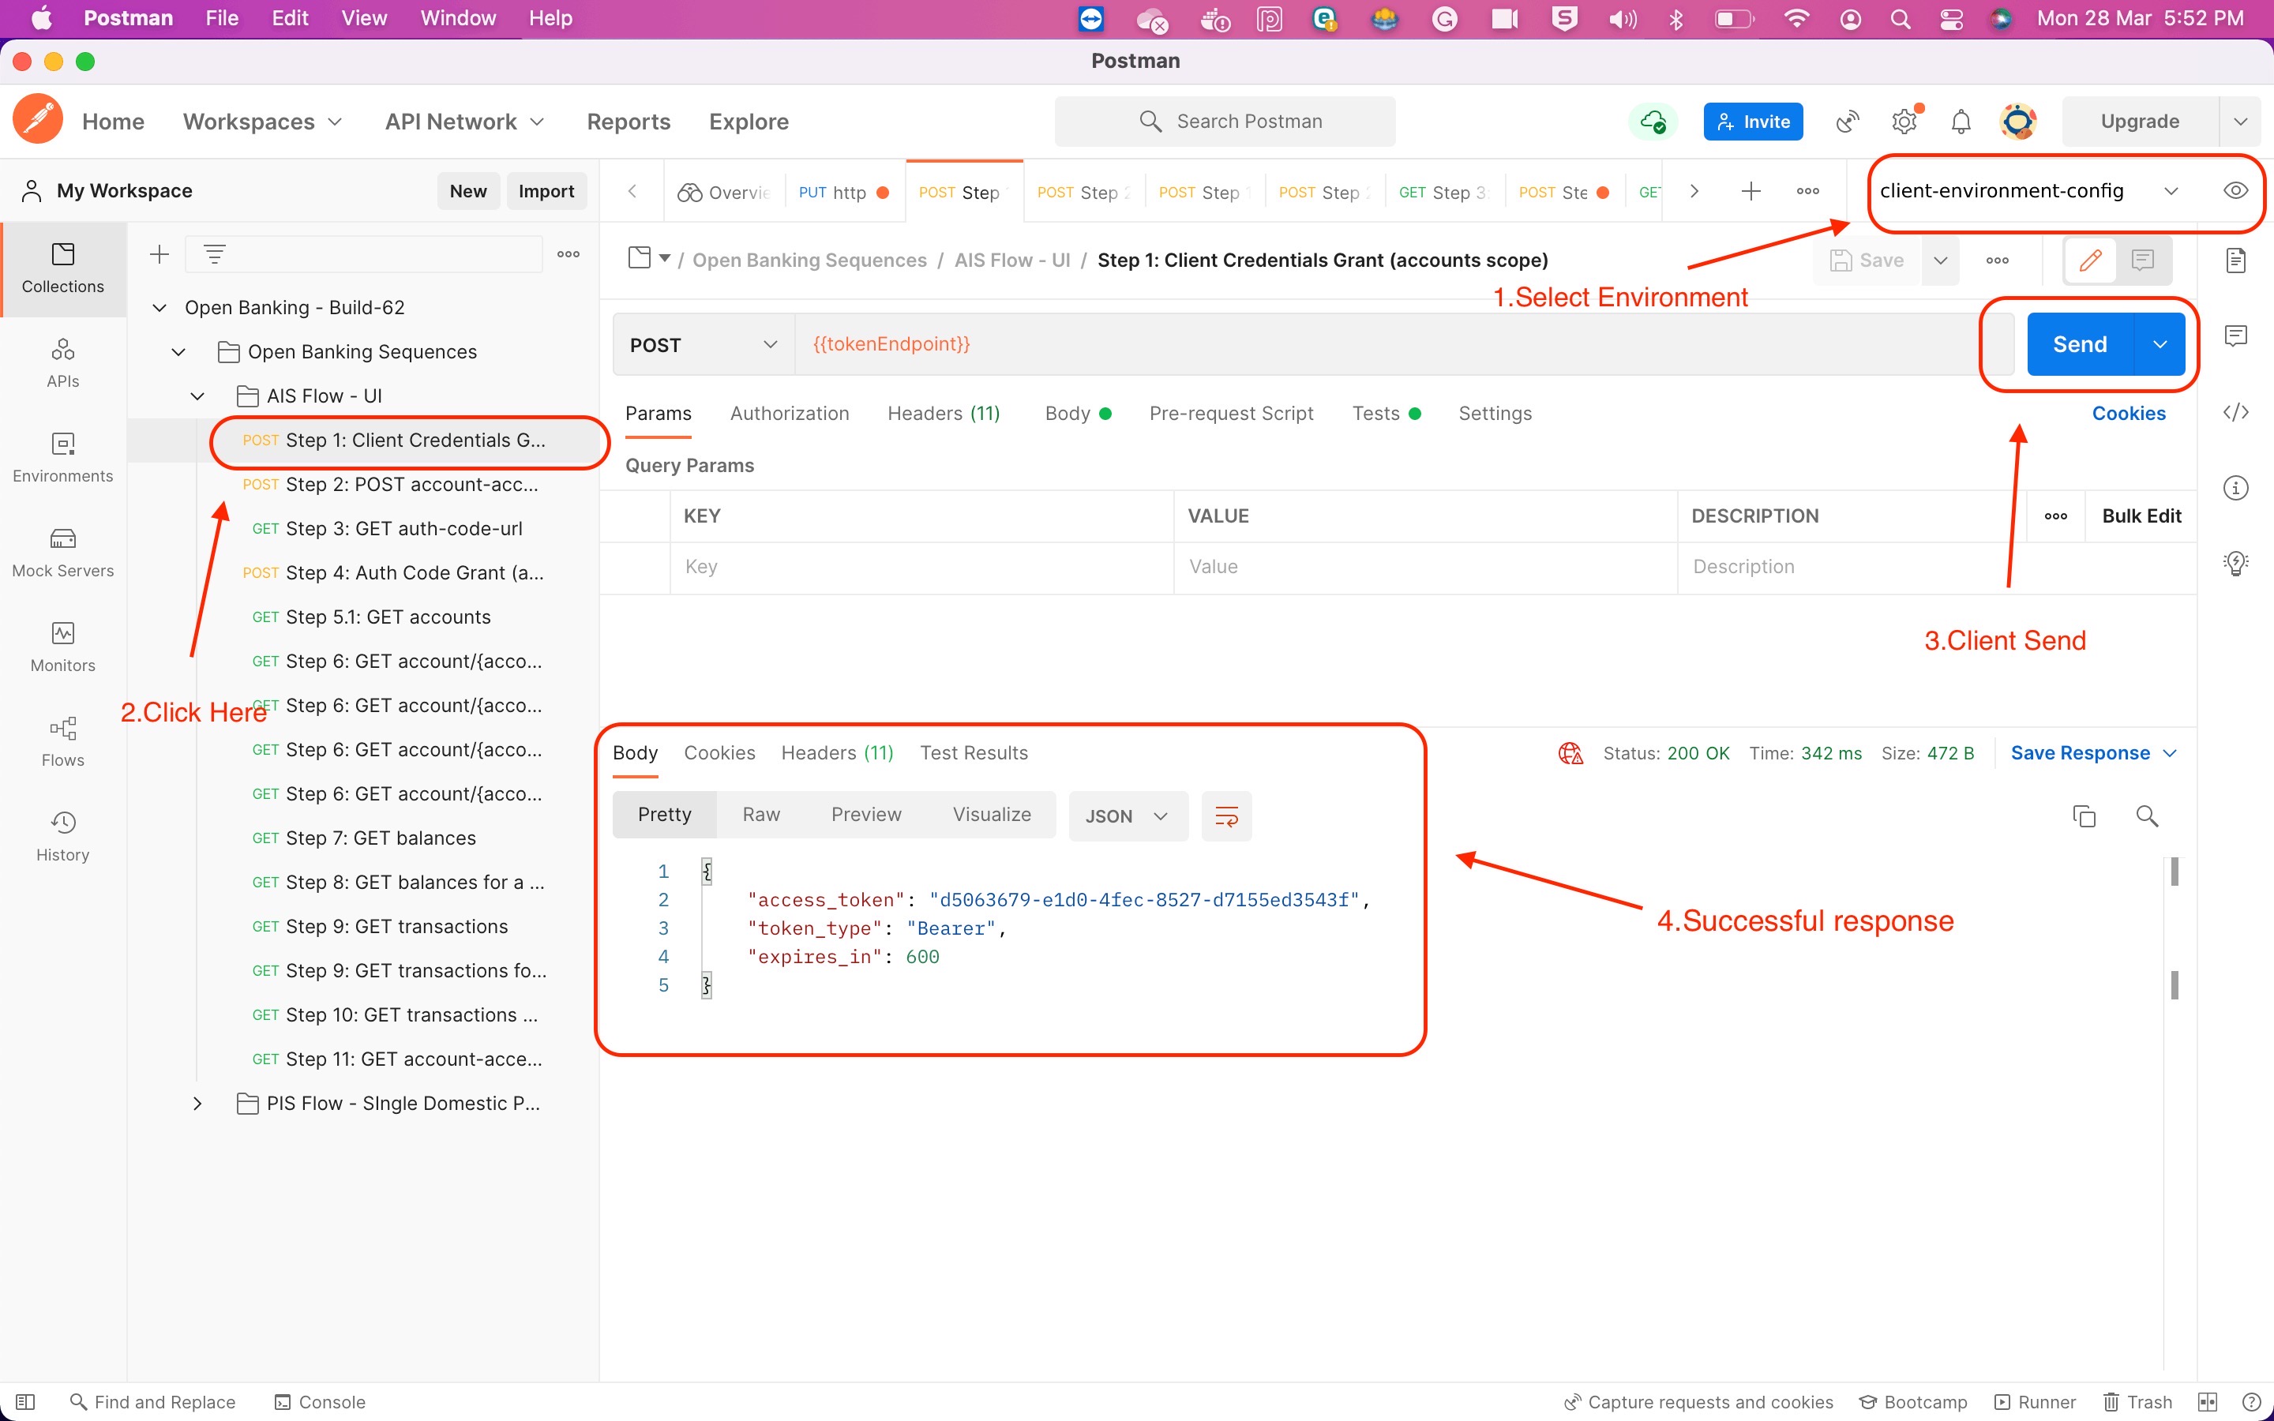The width and height of the screenshot is (2274, 1421).
Task: Switch to the Headers (11) request tab
Action: (x=944, y=414)
